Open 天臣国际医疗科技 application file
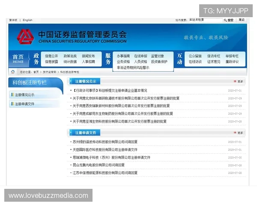 point(105,150)
